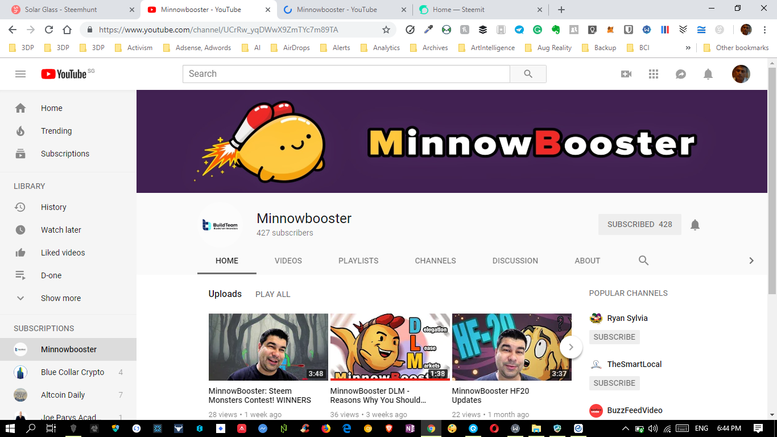Open the YouTube apps grid icon
The height and width of the screenshot is (437, 777).
click(x=654, y=74)
